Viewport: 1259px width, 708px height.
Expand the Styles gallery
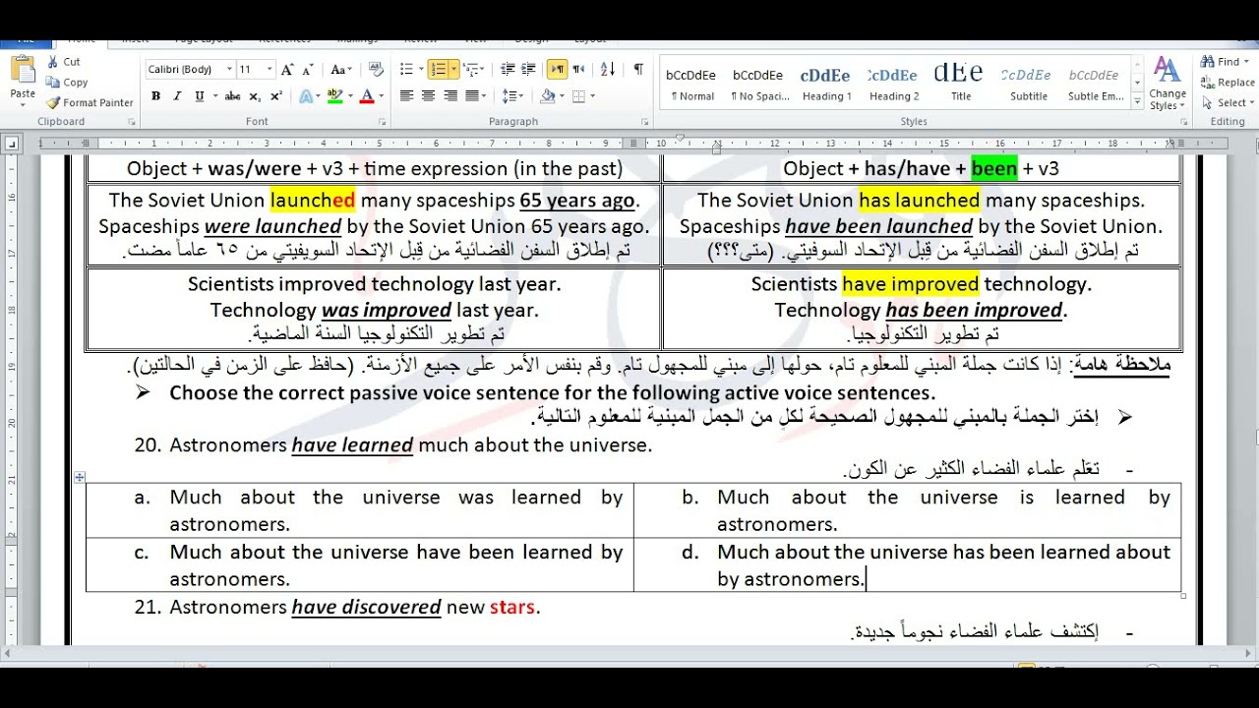pyautogui.click(x=1137, y=102)
